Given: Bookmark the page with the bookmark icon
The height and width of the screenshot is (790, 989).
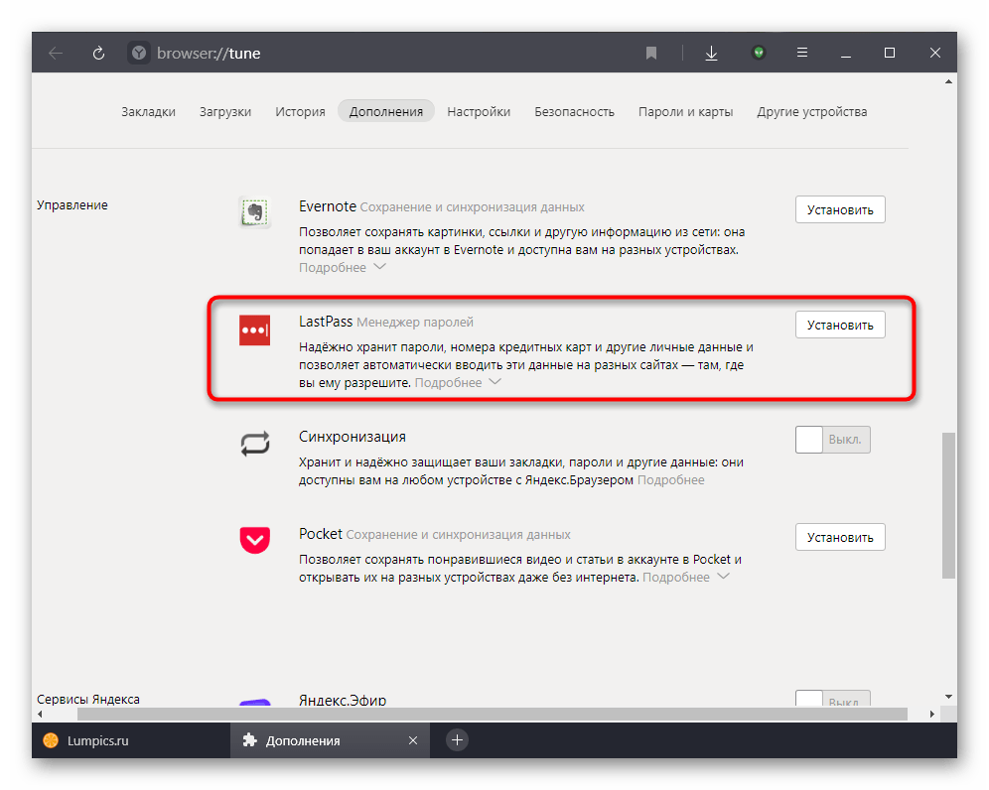Looking at the screenshot, I should [651, 53].
